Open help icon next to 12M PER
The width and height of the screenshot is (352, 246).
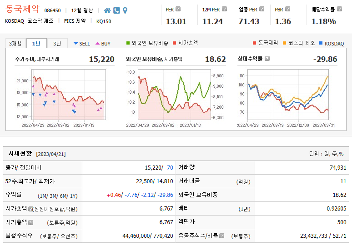click(224, 9)
